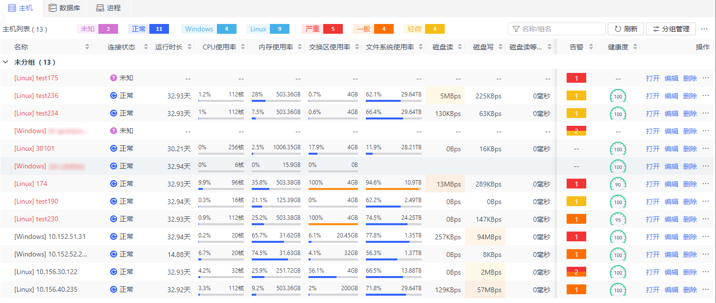Click health gauge 90 for host 174
The image size is (716, 303).
(x=618, y=185)
